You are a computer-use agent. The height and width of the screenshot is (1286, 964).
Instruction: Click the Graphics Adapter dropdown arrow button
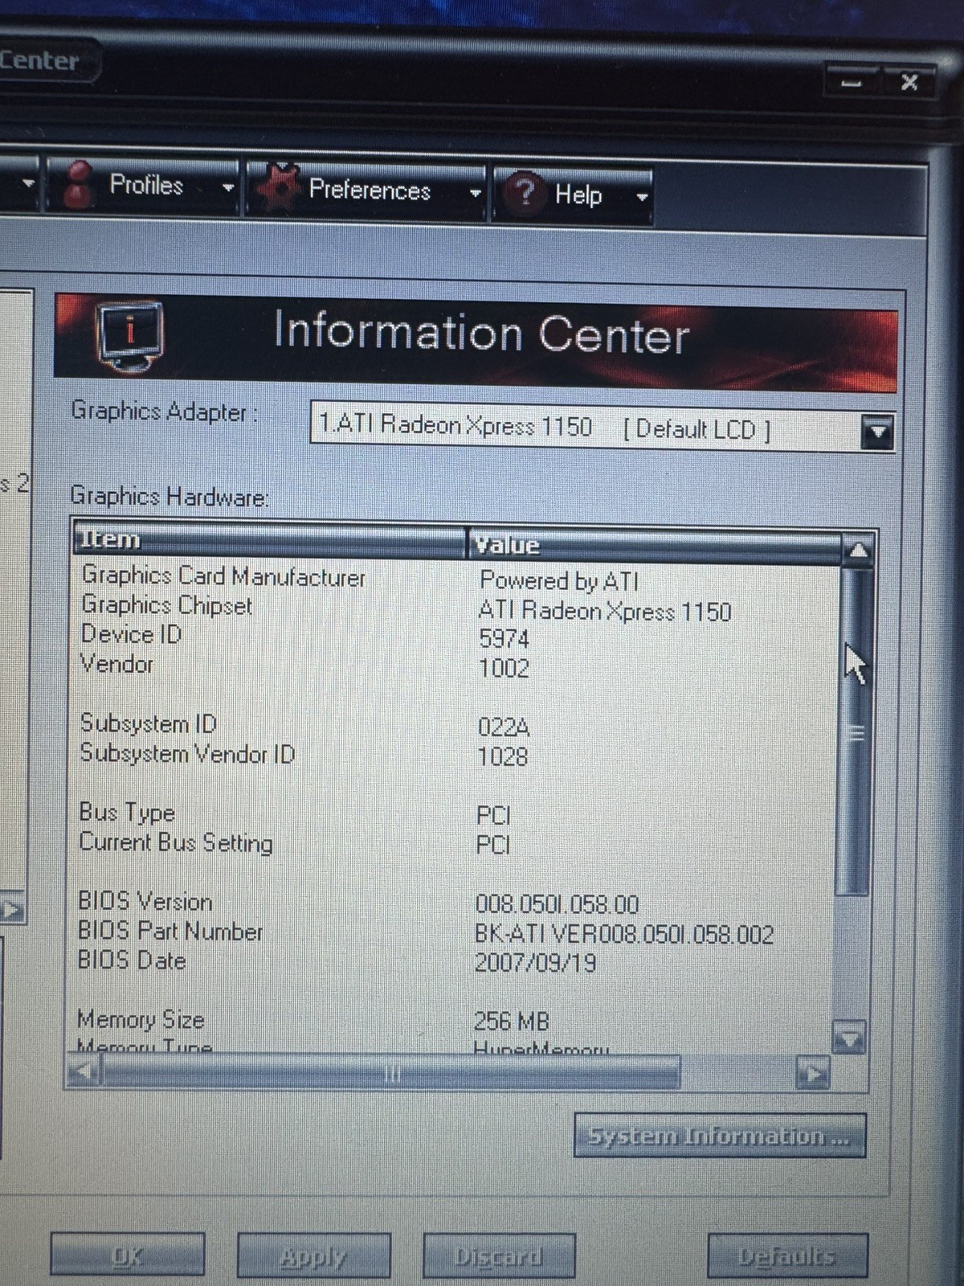click(876, 432)
